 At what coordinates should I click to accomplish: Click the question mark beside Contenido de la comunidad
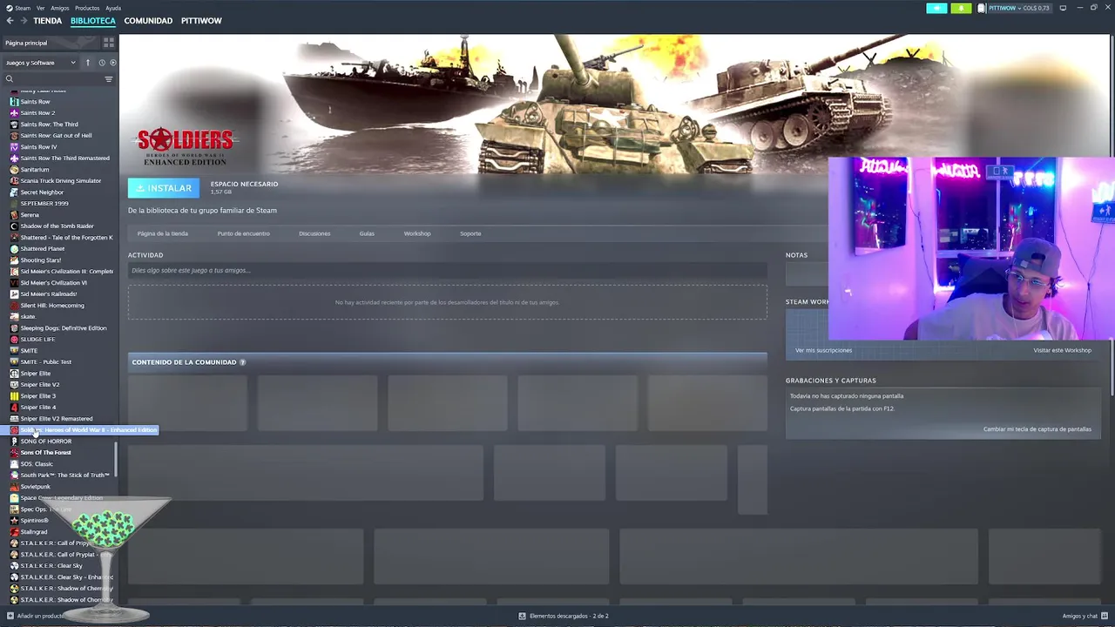[242, 362]
